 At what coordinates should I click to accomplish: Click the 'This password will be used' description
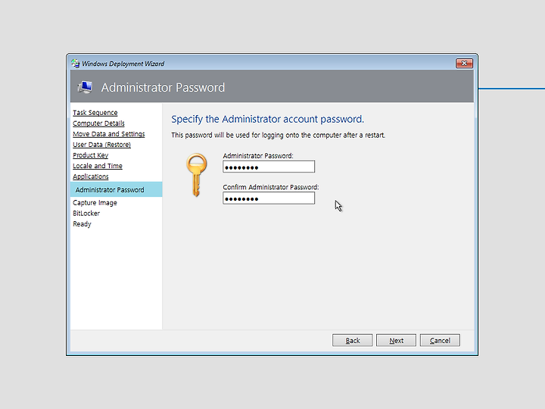pos(278,136)
